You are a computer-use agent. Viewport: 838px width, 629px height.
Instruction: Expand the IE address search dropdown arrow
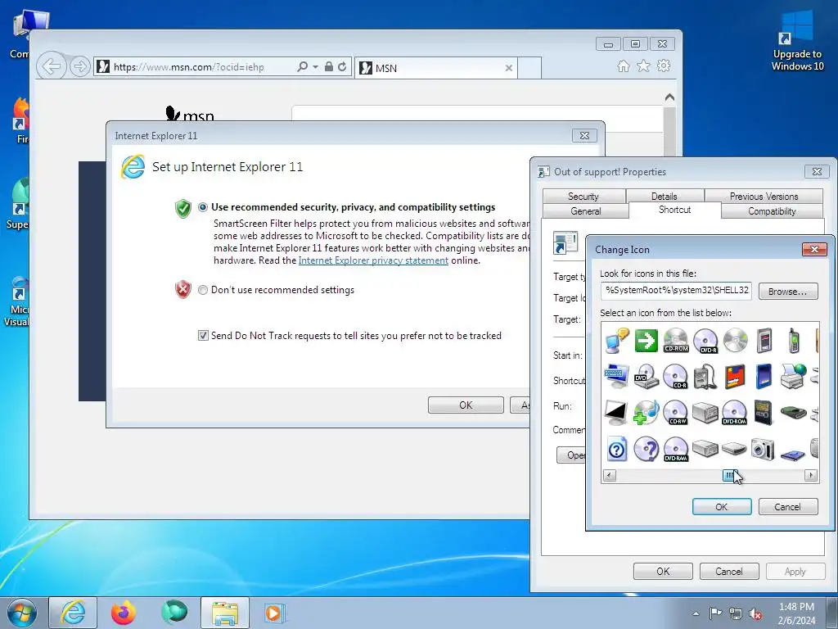point(315,67)
